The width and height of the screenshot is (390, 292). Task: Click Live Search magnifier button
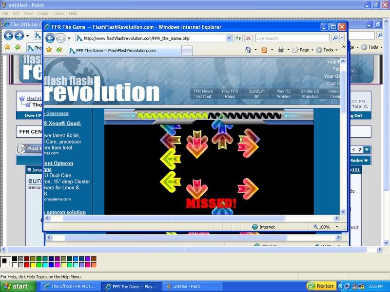coord(335,38)
